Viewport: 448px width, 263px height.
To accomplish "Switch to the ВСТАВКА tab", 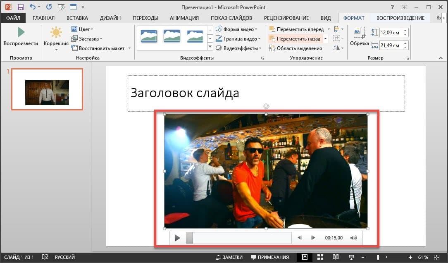I will [x=77, y=18].
